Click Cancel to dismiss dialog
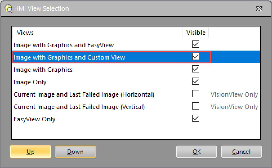Viewport: 272px width, 168px height. [x=241, y=152]
